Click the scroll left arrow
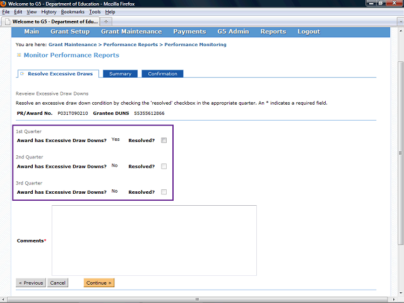This screenshot has height=303, width=404. pyautogui.click(x=3, y=299)
